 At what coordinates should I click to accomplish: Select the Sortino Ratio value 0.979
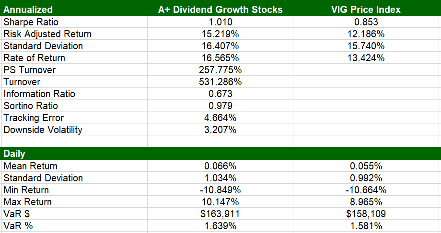pyautogui.click(x=220, y=106)
